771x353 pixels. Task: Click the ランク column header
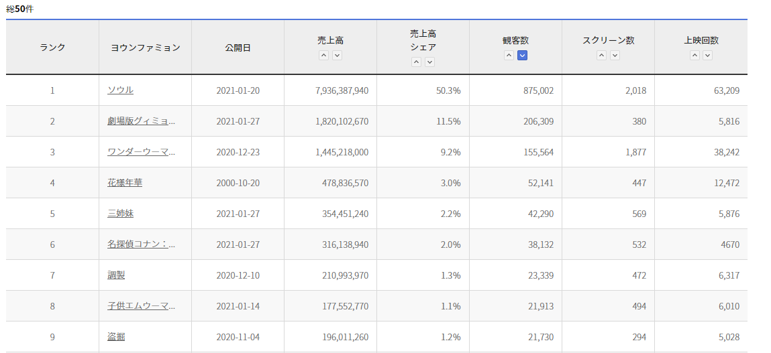click(52, 48)
